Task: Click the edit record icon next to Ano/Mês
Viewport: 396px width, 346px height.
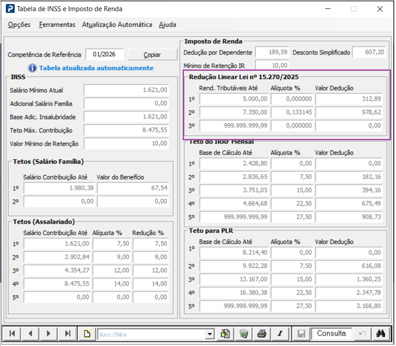Action: click(x=225, y=333)
